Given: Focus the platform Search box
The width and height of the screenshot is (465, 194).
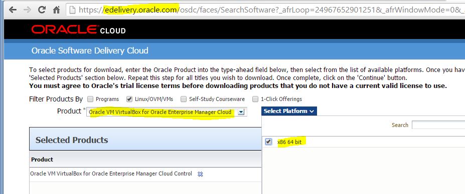Looking at the screenshot, I should (x=438, y=125).
